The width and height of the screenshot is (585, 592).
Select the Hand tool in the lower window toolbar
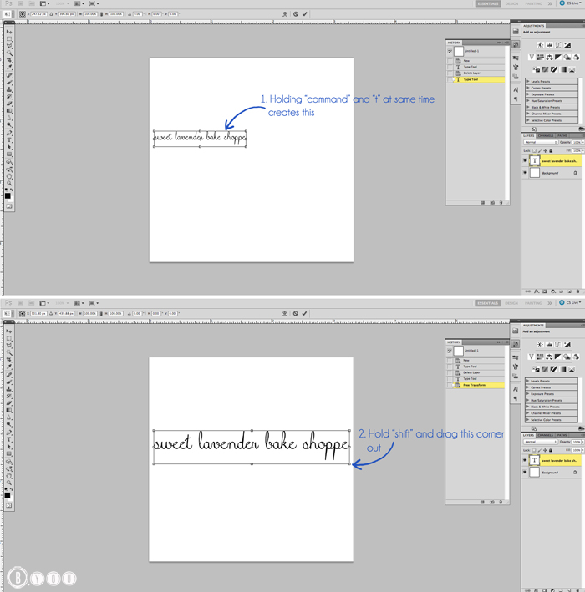pyautogui.click(x=9, y=476)
